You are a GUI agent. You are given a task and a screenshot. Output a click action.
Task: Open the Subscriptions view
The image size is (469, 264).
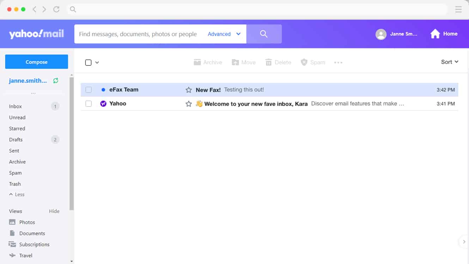[35, 244]
